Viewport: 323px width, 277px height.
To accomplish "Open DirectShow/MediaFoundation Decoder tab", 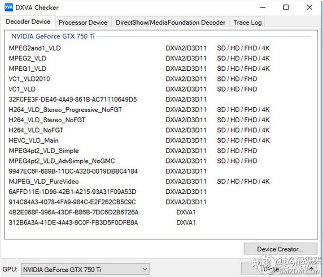I will pos(170,22).
